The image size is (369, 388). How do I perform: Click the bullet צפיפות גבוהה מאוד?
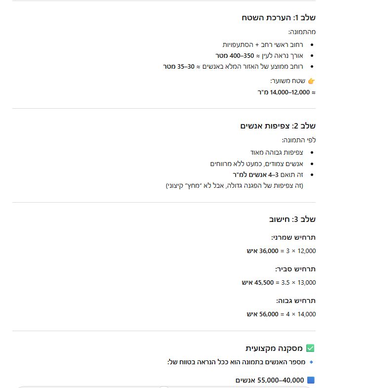coord(277,152)
